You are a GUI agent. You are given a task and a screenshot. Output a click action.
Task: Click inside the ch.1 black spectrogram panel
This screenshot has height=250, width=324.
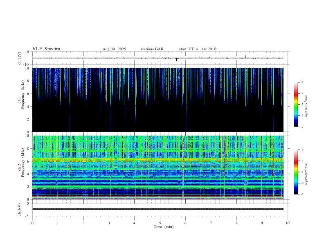[158, 100]
